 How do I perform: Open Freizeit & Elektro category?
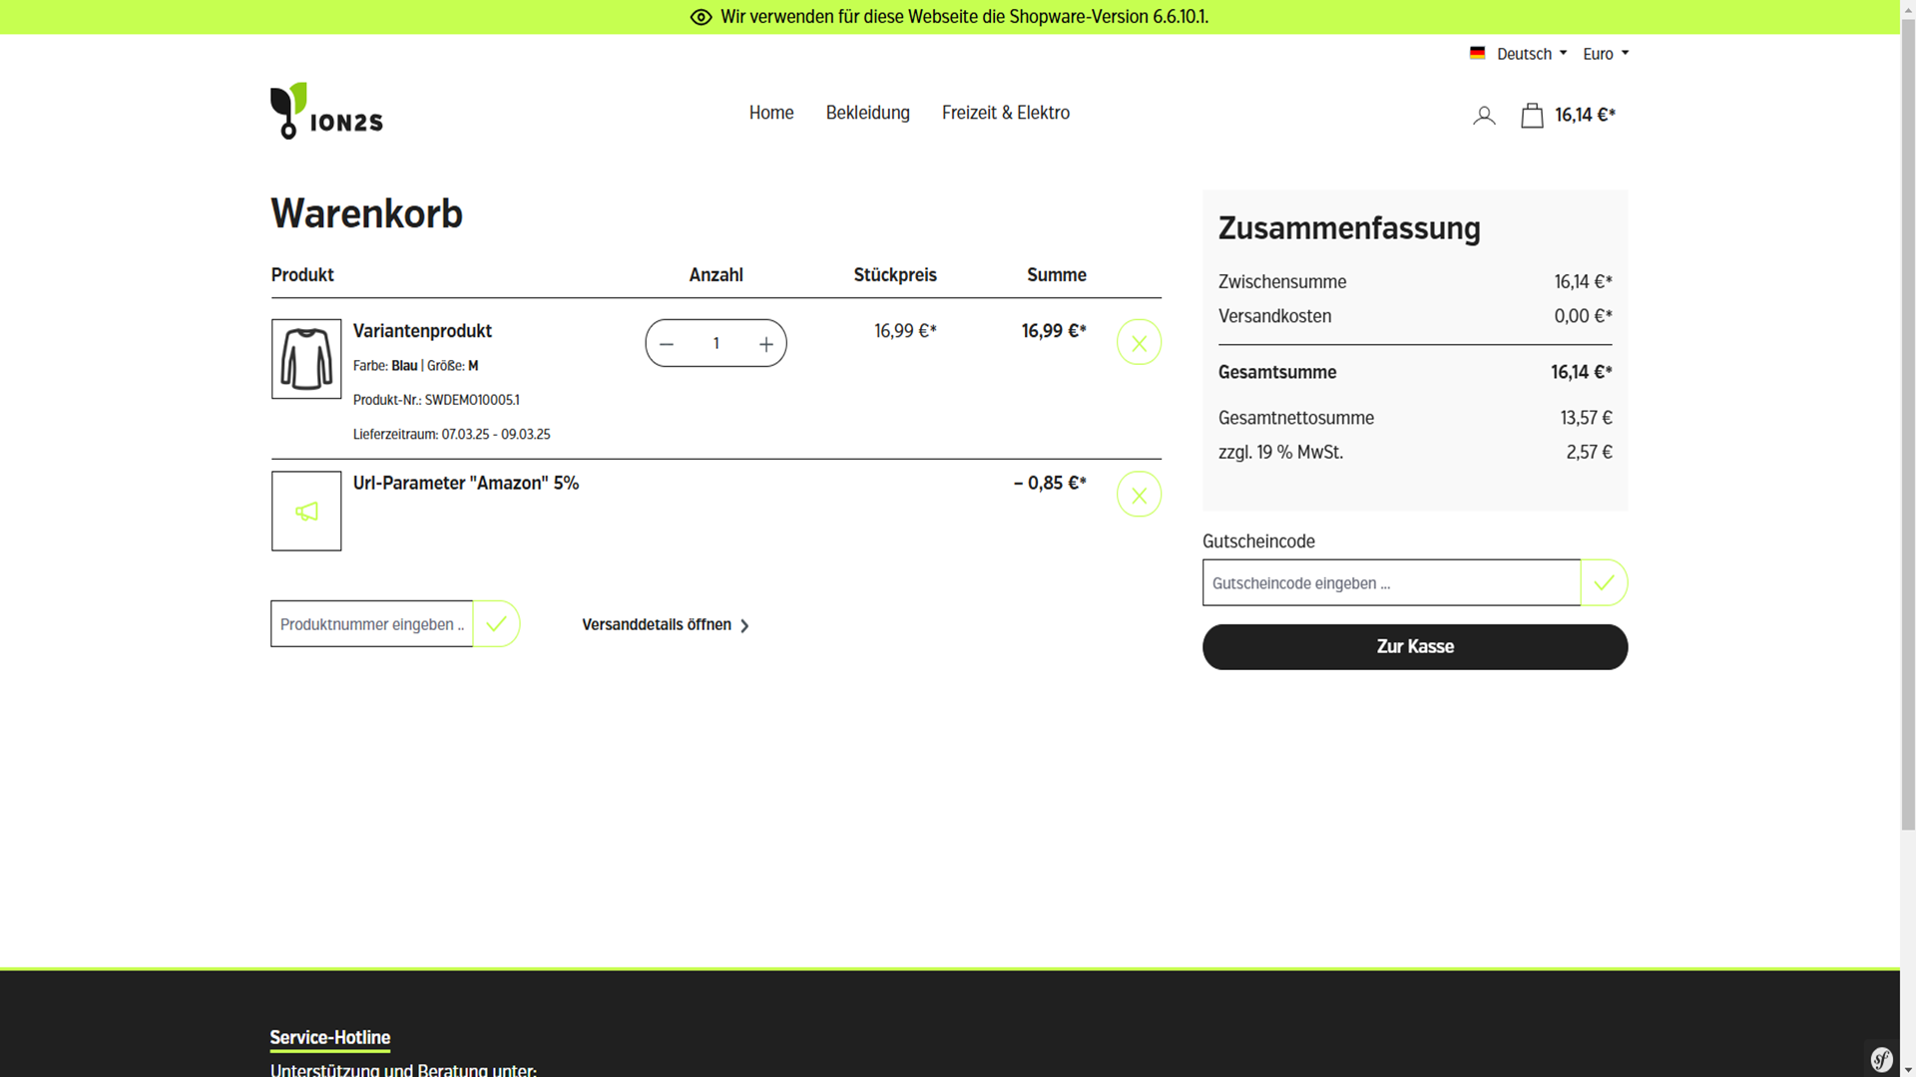1005,113
